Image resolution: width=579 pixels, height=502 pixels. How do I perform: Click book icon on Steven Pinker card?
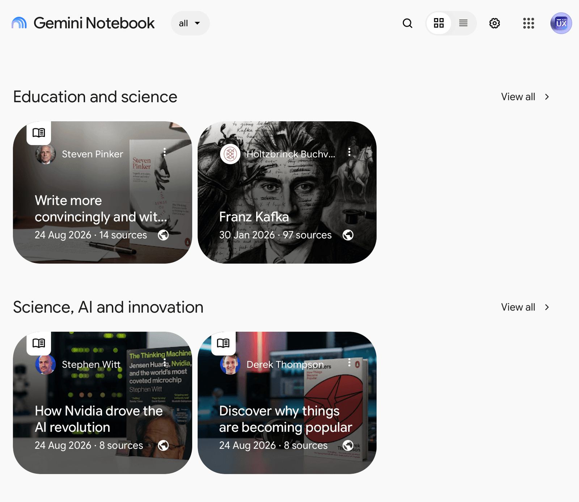[x=39, y=133]
